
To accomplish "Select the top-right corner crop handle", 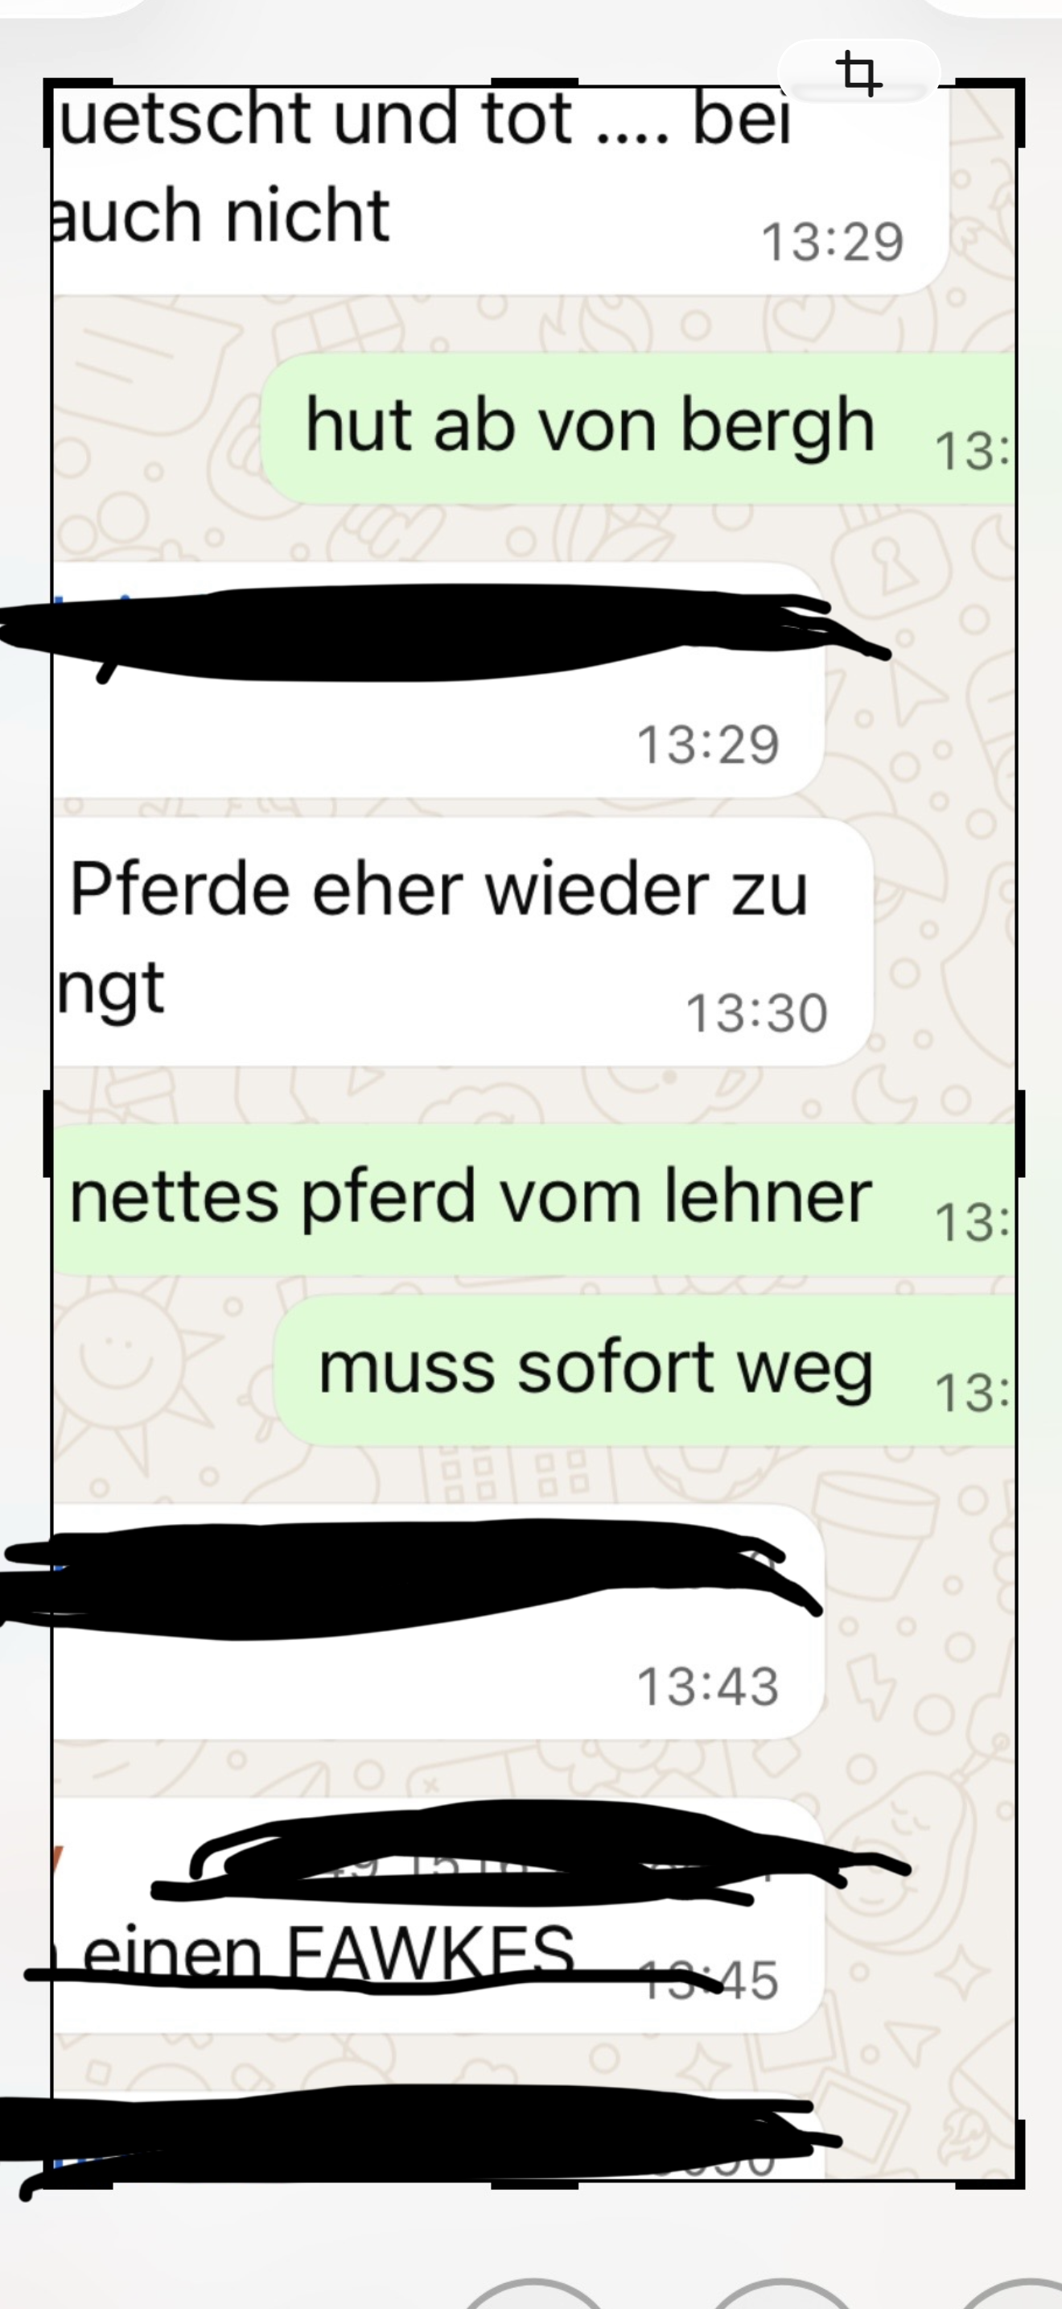I will pos(991,112).
